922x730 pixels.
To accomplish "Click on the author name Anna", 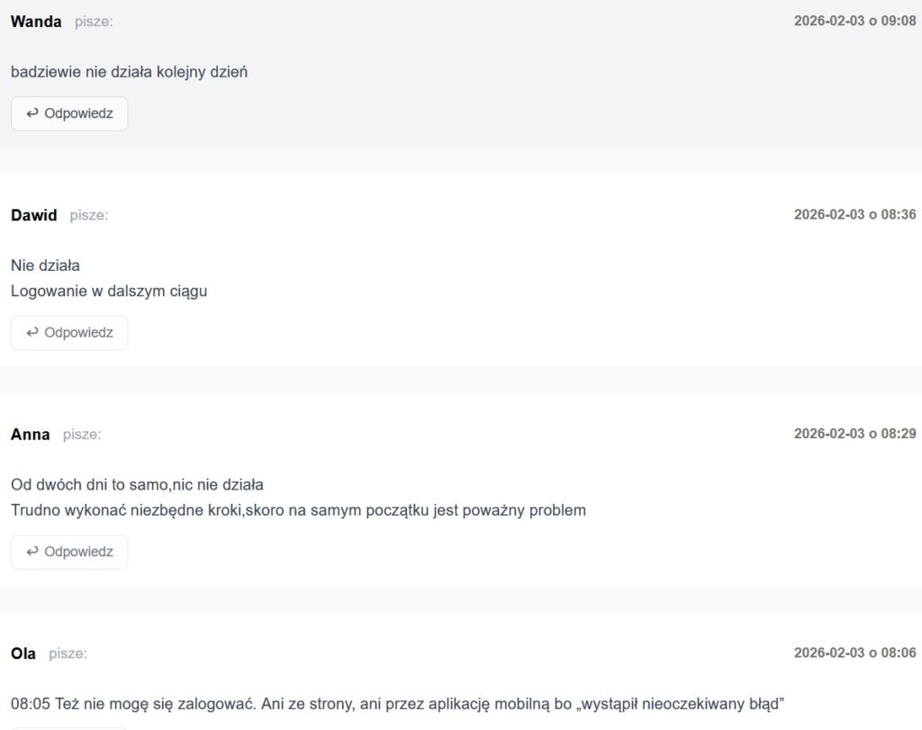I will (x=31, y=435).
